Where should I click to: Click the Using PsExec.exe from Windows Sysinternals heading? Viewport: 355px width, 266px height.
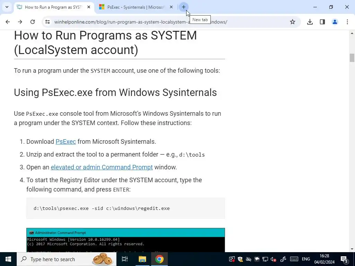coord(115,92)
